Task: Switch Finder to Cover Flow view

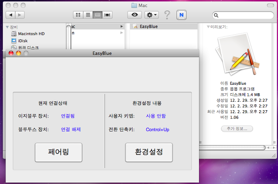Action: point(107,15)
